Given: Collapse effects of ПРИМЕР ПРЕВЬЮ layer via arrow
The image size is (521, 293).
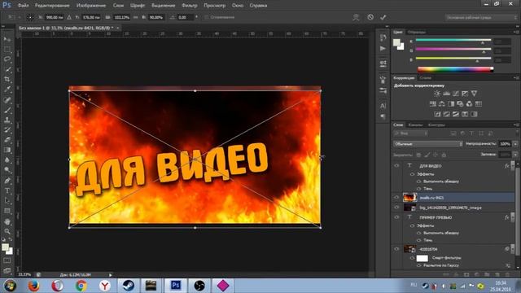Looking at the screenshot, I should click(513, 217).
